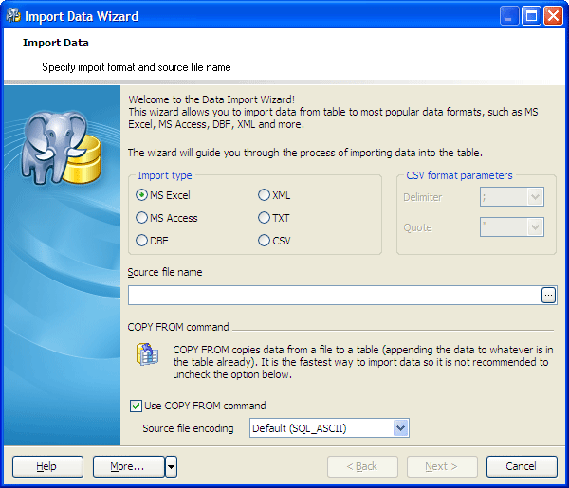This screenshot has width=569, height=488.
Task: Click the COPY FROM command icon
Action: (x=147, y=353)
